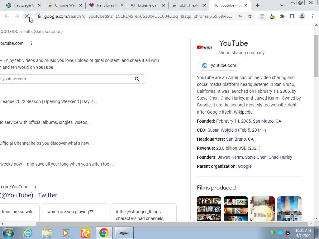This screenshot has height=239, width=319.
Task: Open the Google parent organization link
Action: tap(245, 166)
